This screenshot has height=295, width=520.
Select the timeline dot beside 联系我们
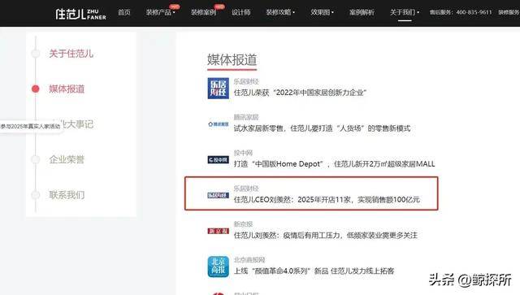click(36, 195)
